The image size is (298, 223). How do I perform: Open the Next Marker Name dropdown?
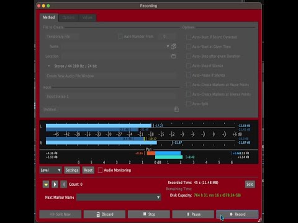pyautogui.click(x=119, y=198)
